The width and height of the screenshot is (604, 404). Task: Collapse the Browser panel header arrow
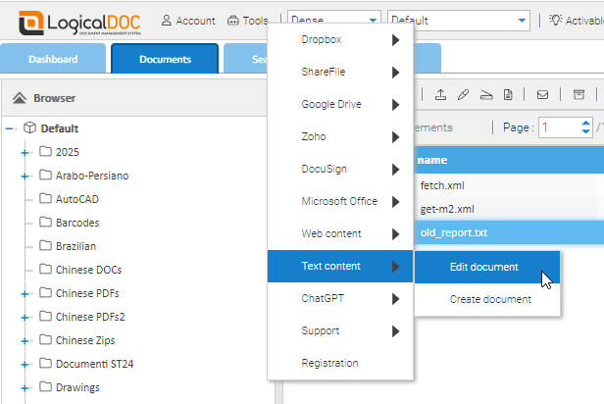20,98
